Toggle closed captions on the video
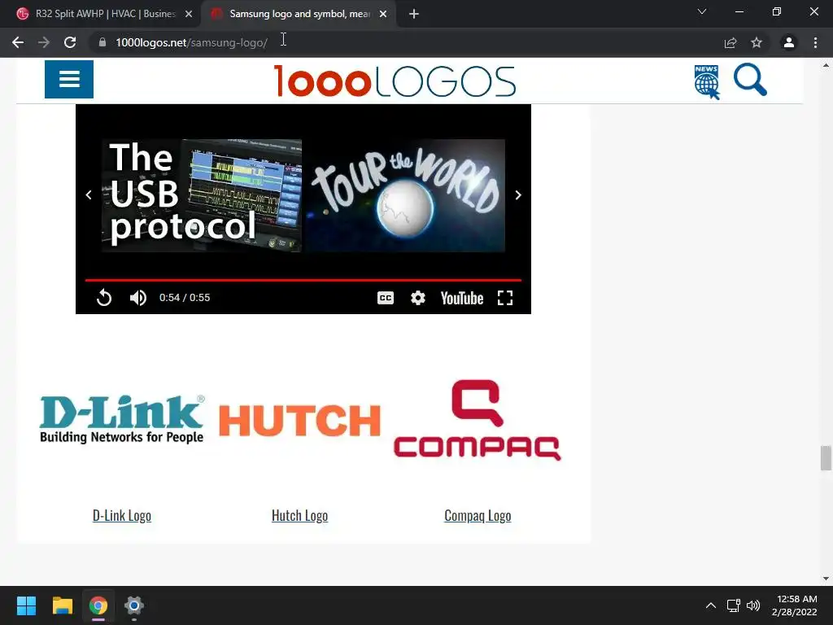833x625 pixels. [x=386, y=298]
